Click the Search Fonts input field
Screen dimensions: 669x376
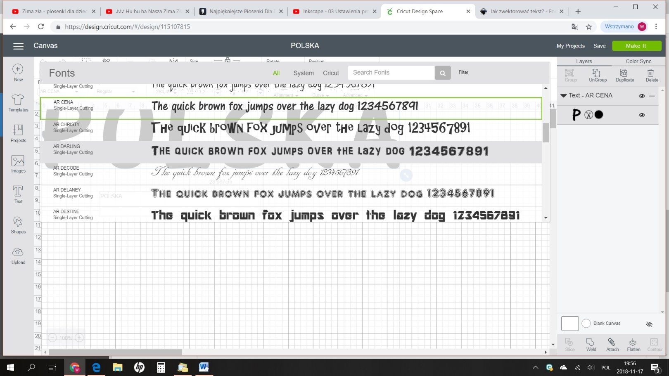(x=391, y=73)
